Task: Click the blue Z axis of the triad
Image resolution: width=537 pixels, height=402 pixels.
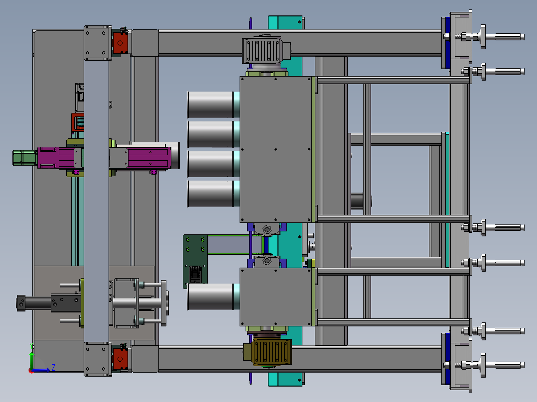Action: [x=41, y=370]
